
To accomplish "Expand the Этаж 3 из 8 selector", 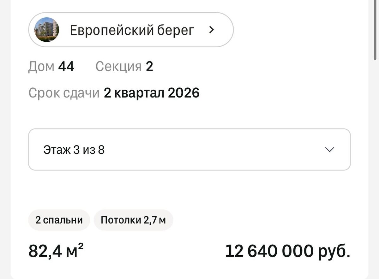I will click(x=189, y=150).
